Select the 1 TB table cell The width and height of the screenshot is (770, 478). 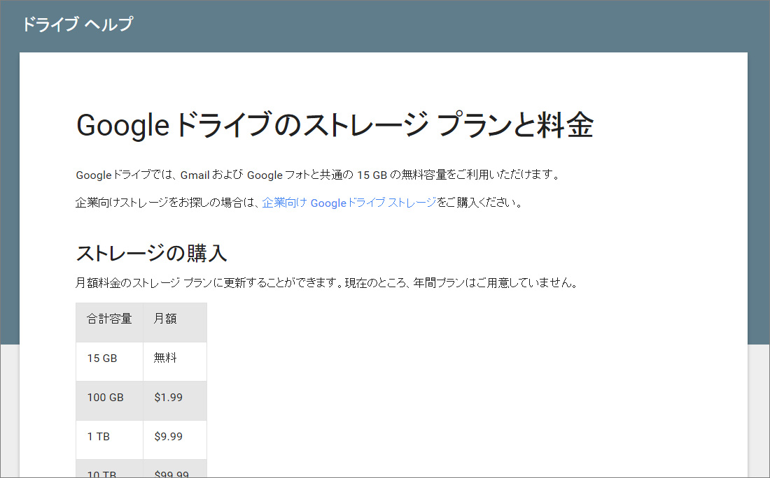(109, 440)
